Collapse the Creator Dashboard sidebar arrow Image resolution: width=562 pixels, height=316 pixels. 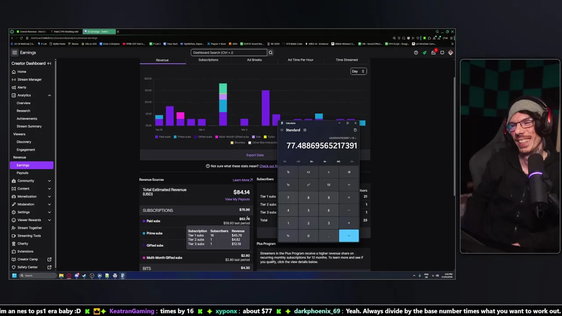pyautogui.click(x=49, y=63)
